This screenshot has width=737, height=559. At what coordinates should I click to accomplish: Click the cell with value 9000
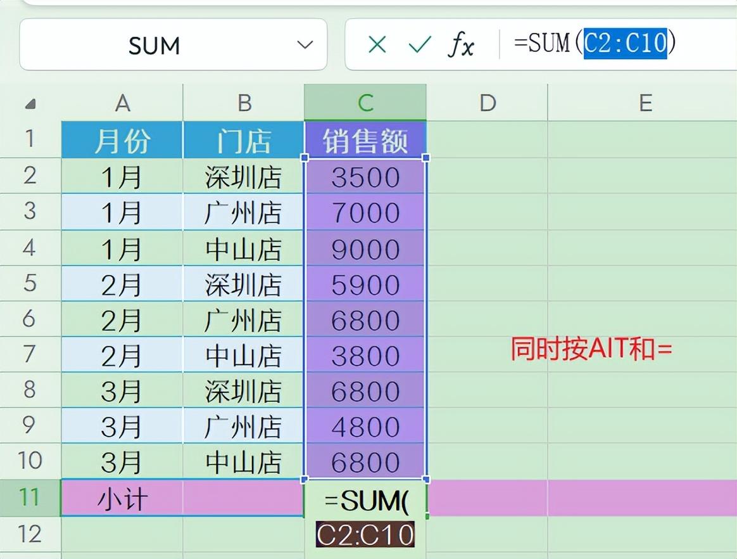click(x=365, y=248)
